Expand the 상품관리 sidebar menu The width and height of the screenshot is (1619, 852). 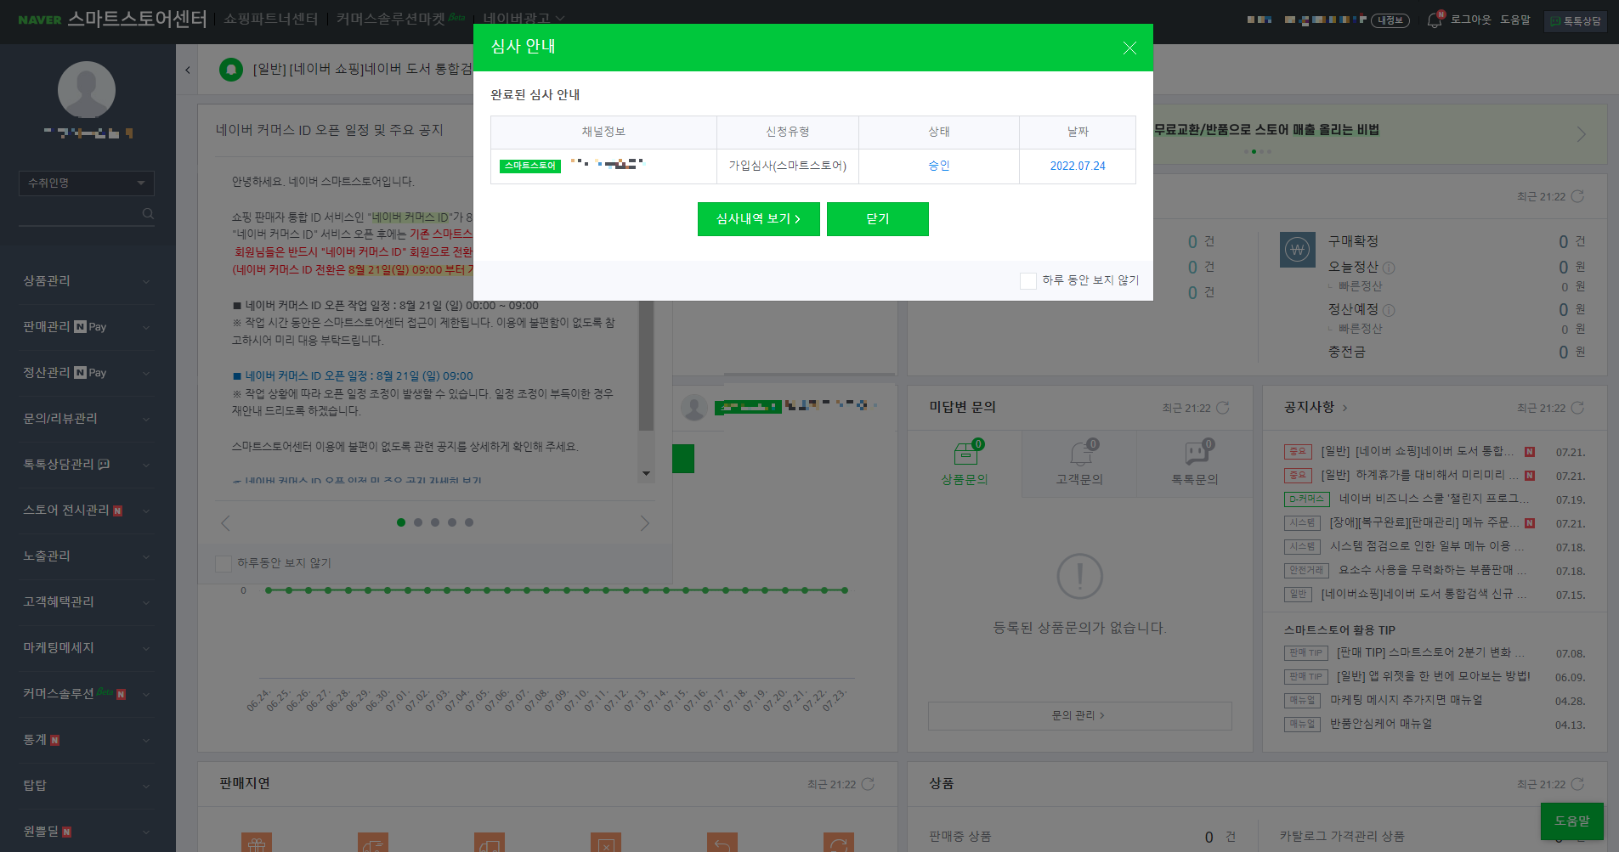(87, 281)
